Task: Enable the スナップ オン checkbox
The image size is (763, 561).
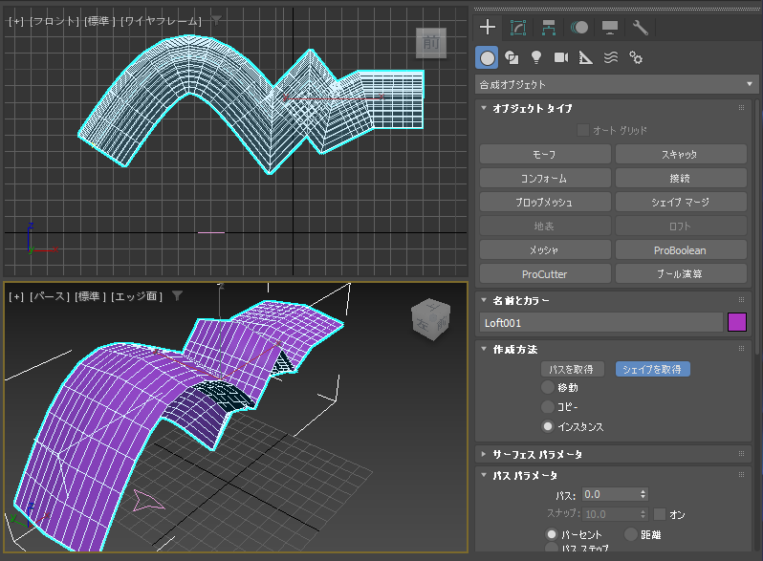Action: click(660, 514)
